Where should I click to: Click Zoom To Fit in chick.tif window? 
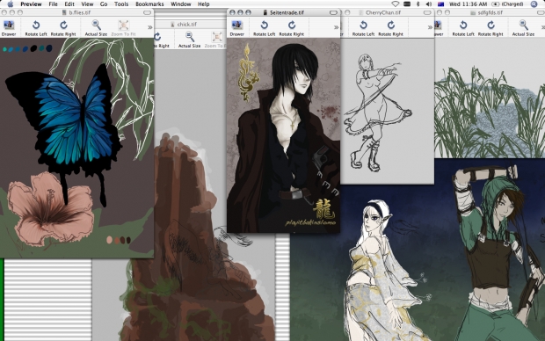[215, 40]
